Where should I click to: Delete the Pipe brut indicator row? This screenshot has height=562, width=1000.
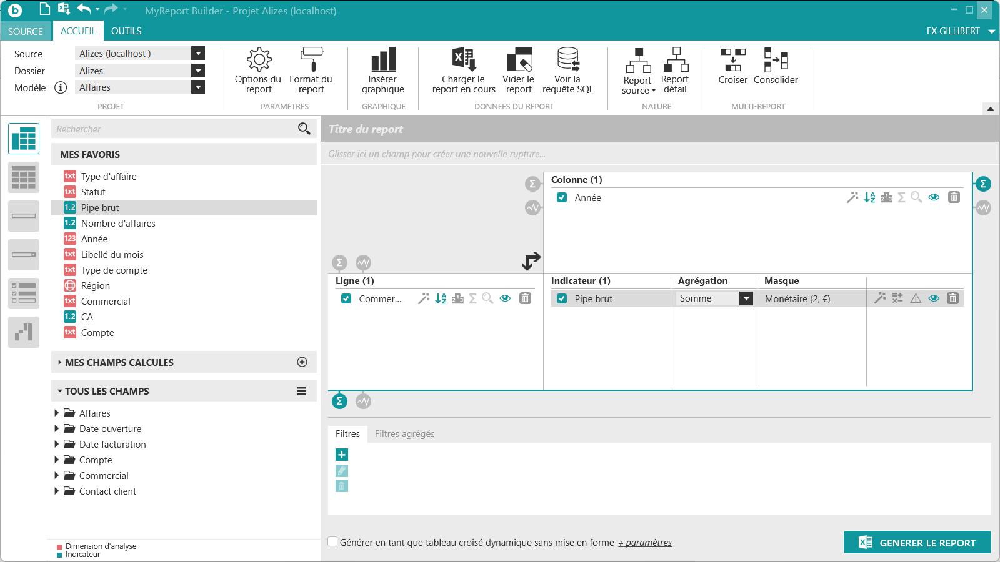pyautogui.click(x=952, y=298)
